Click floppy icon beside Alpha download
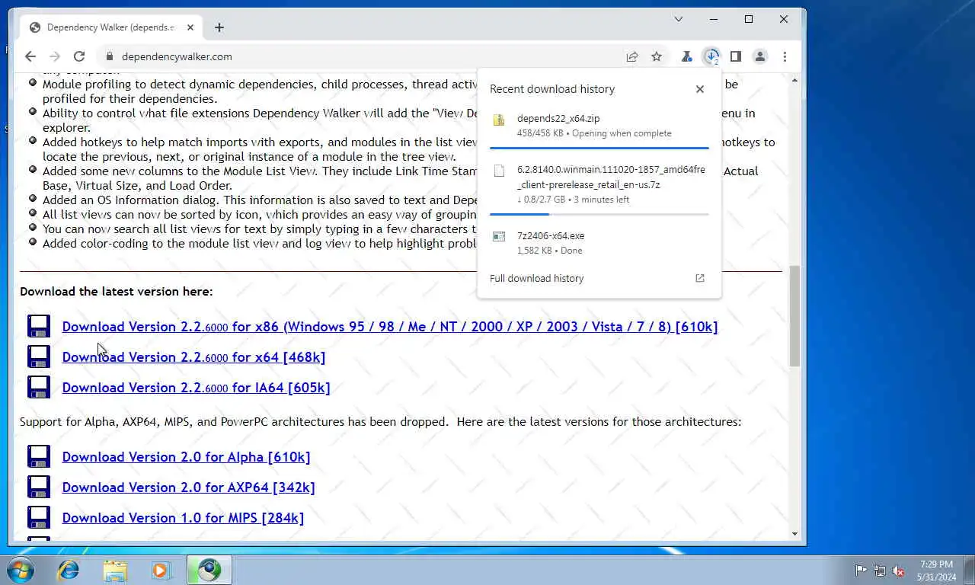The image size is (975, 585). (39, 456)
